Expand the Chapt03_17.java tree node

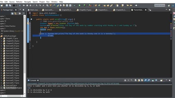tap(1, 38)
